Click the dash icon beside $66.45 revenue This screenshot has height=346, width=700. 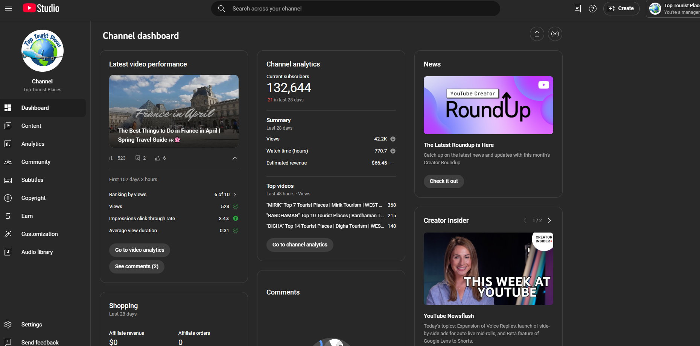(393, 163)
